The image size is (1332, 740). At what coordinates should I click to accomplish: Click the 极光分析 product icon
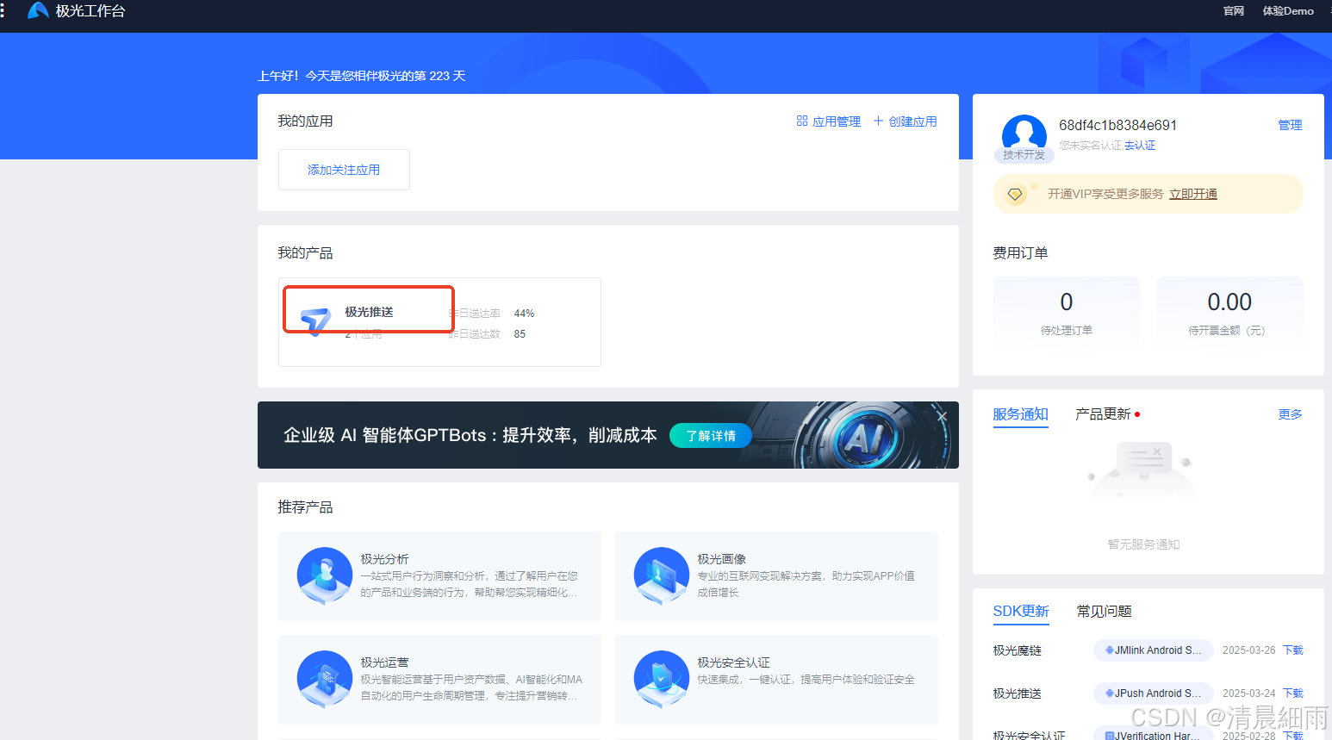coord(325,575)
